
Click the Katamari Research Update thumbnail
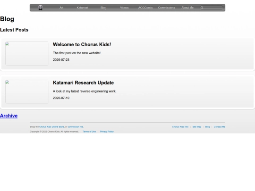tap(27, 91)
